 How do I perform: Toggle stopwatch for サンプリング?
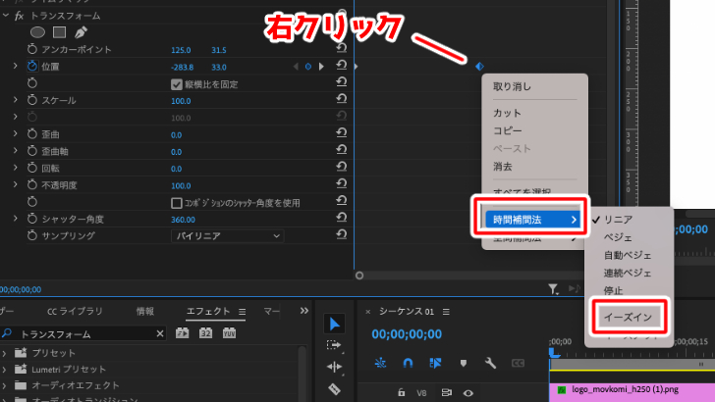31,235
